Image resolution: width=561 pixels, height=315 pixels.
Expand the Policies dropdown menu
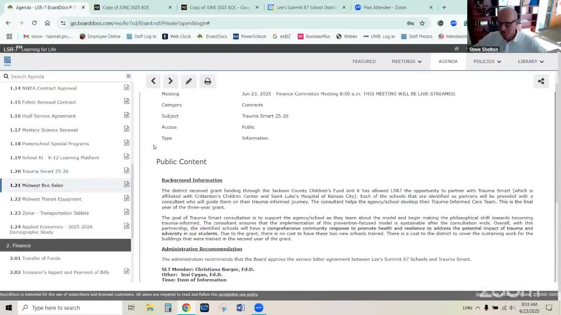(x=487, y=61)
